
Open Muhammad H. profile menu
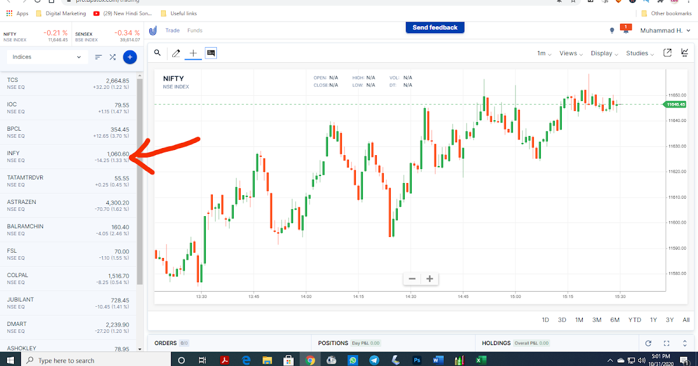[x=664, y=30]
